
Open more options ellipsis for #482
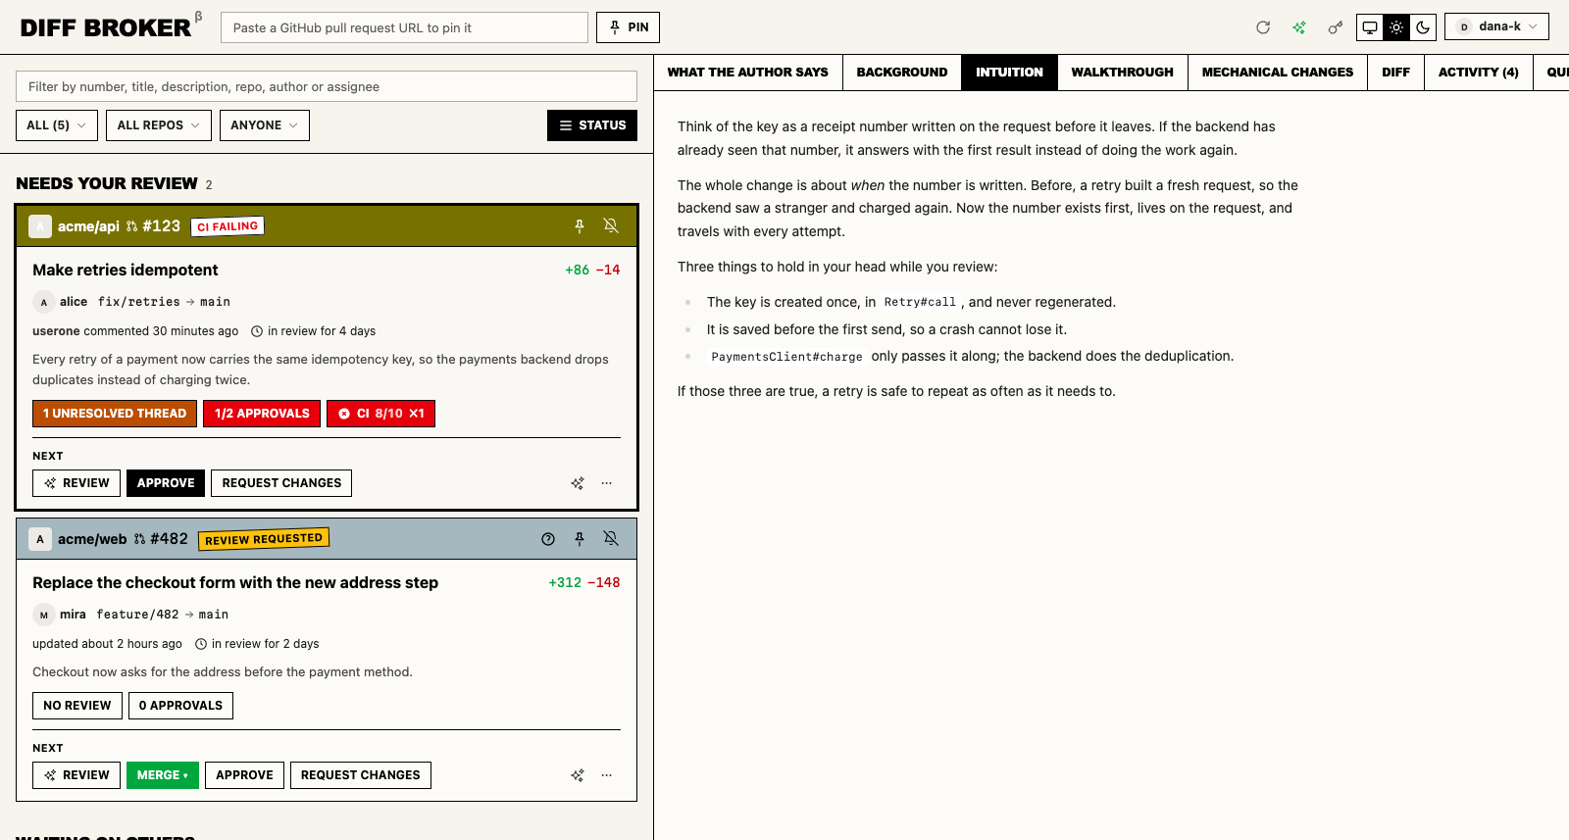(x=607, y=775)
